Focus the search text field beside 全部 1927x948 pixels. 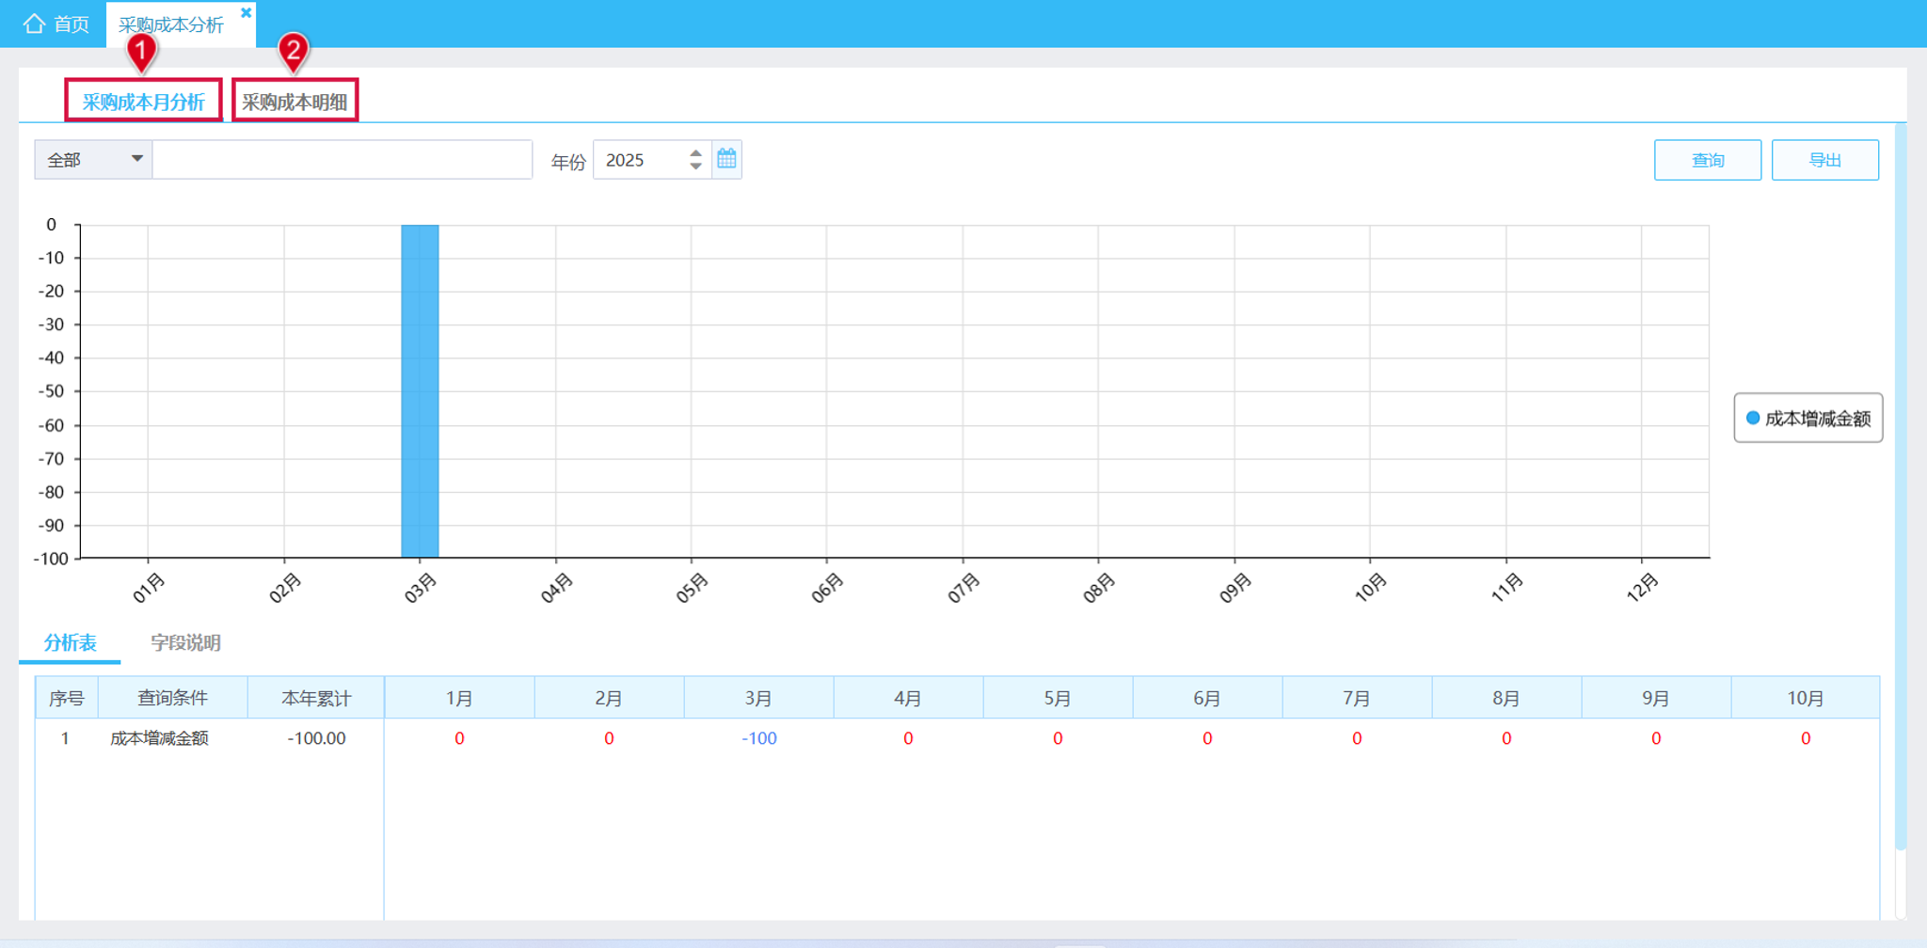342,159
